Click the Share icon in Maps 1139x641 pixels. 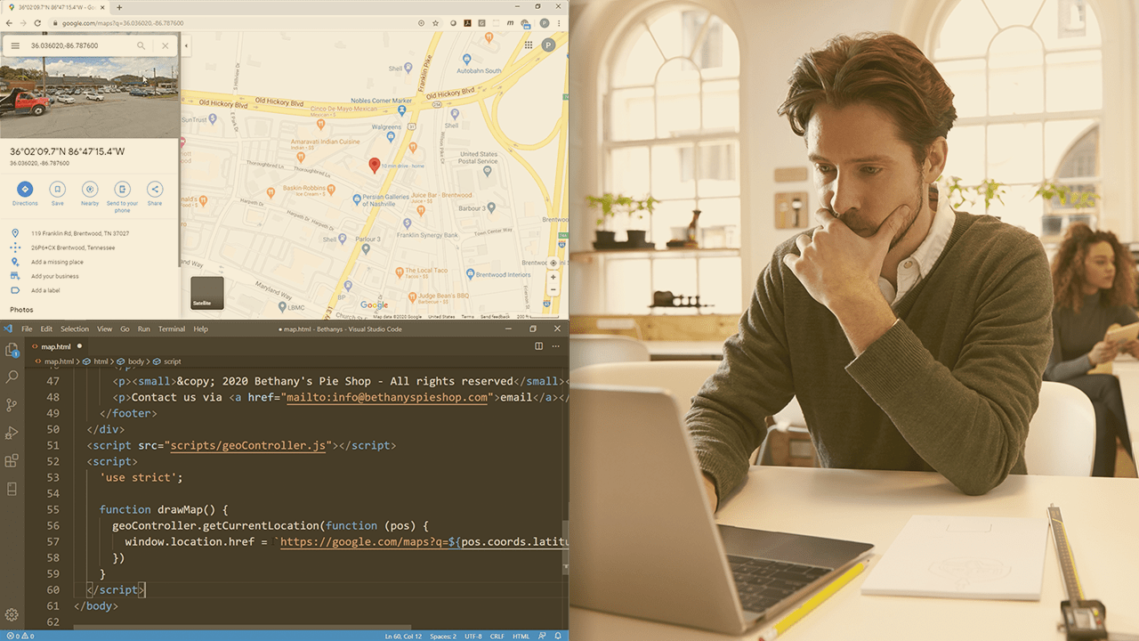point(155,189)
